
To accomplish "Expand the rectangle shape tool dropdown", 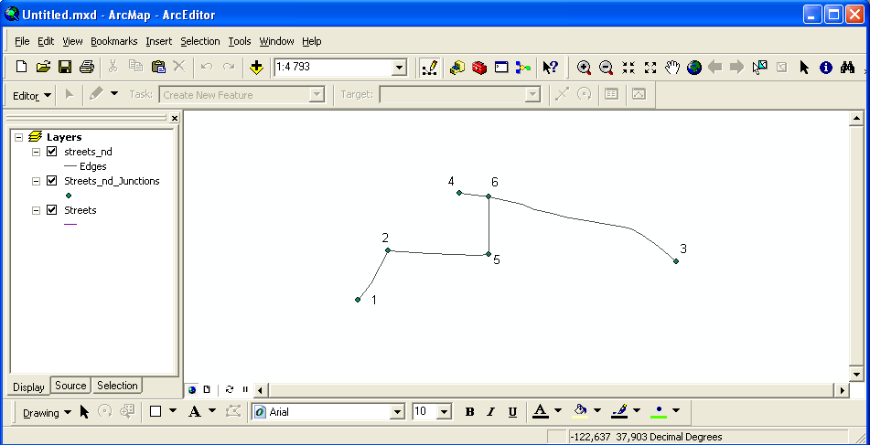I will tap(173, 411).
